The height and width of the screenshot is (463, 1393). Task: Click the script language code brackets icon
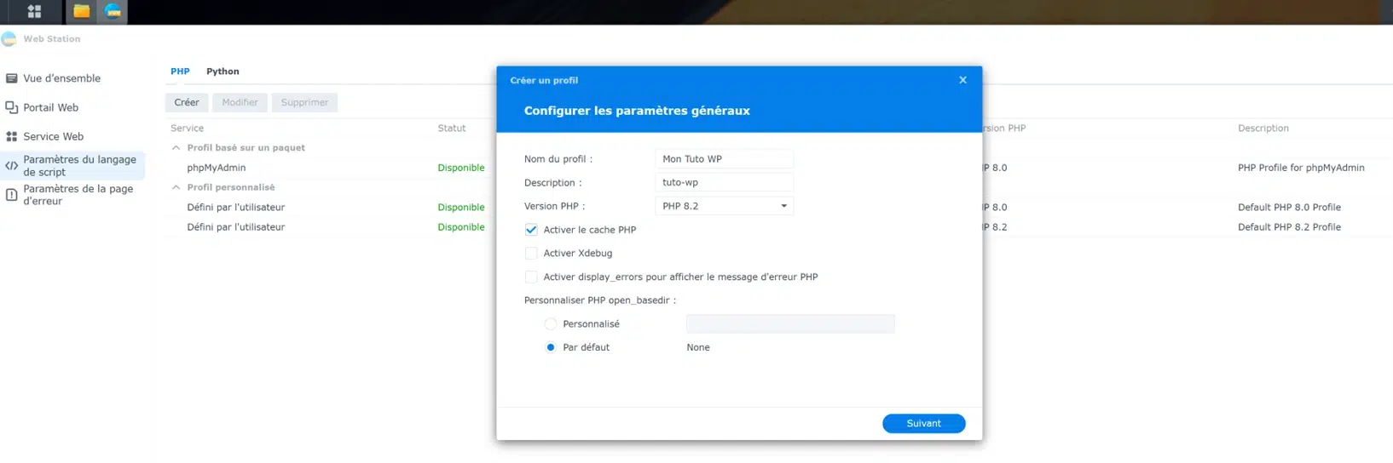coord(12,166)
